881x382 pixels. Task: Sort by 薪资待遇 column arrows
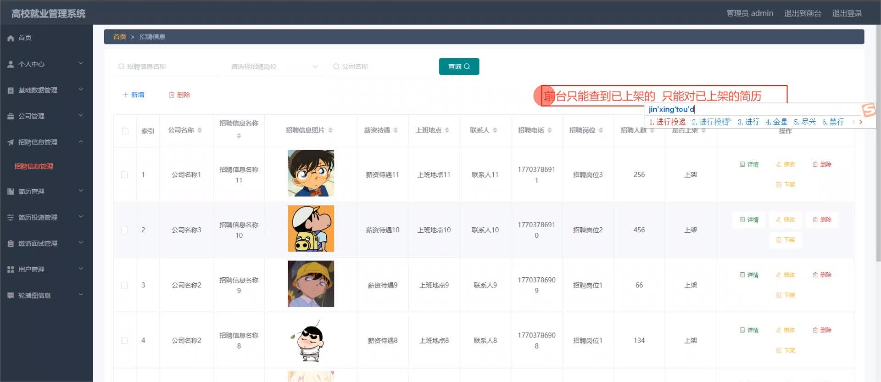click(x=396, y=130)
